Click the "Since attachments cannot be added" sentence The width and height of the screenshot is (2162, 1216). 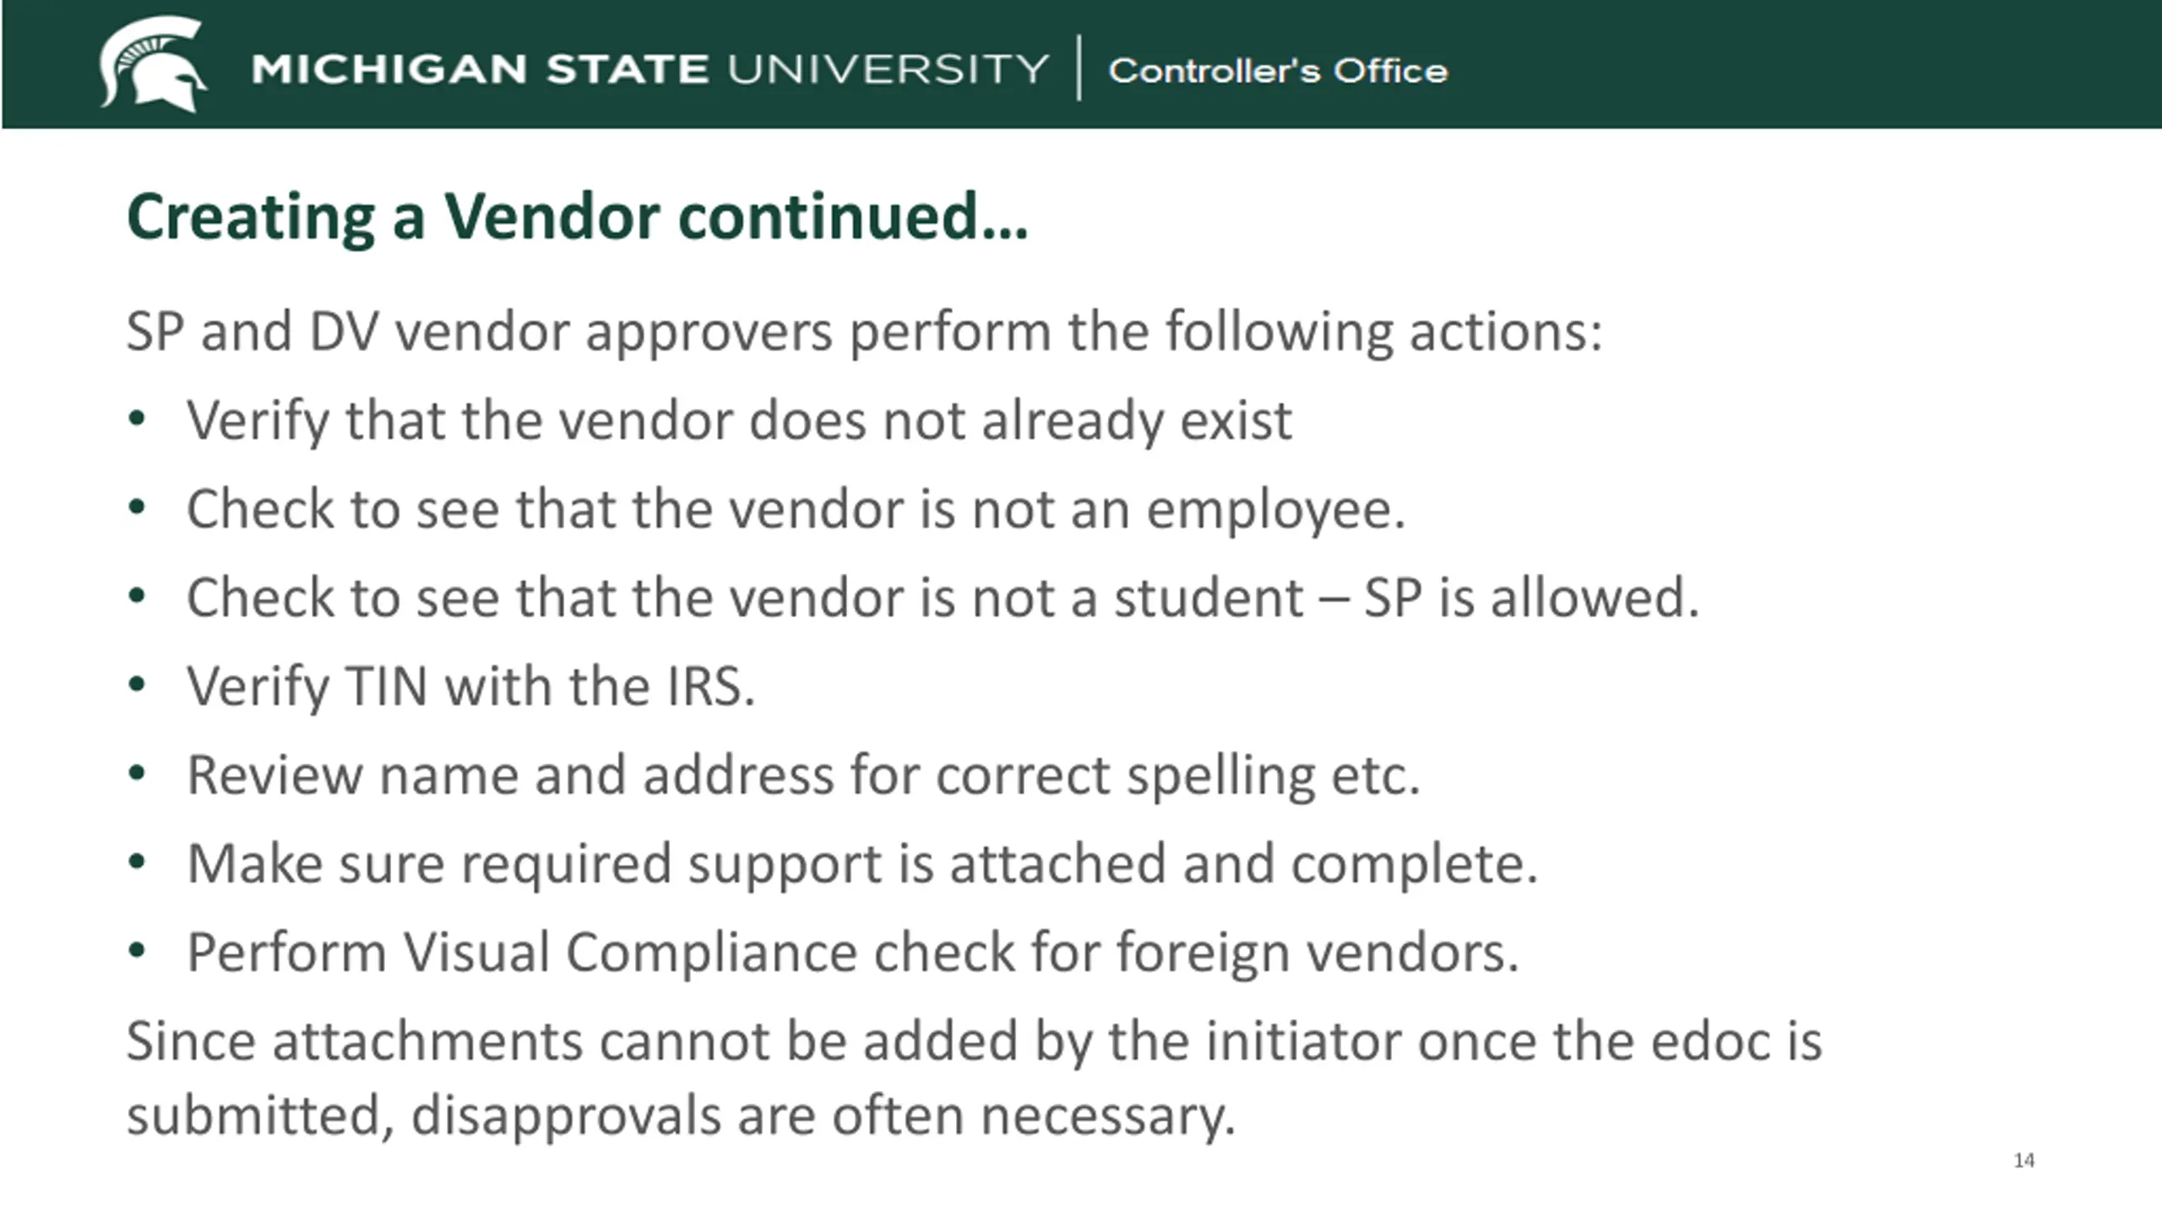click(974, 1040)
